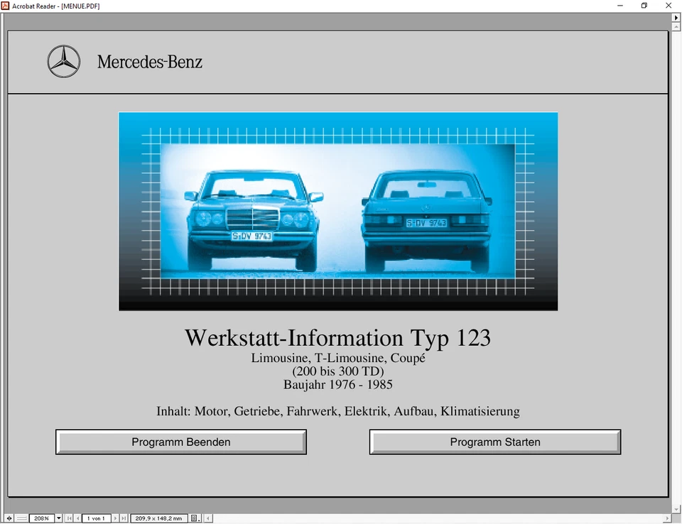682x524 pixels.
Task: Click vertical scrollbar down arrow
Action: [676, 509]
